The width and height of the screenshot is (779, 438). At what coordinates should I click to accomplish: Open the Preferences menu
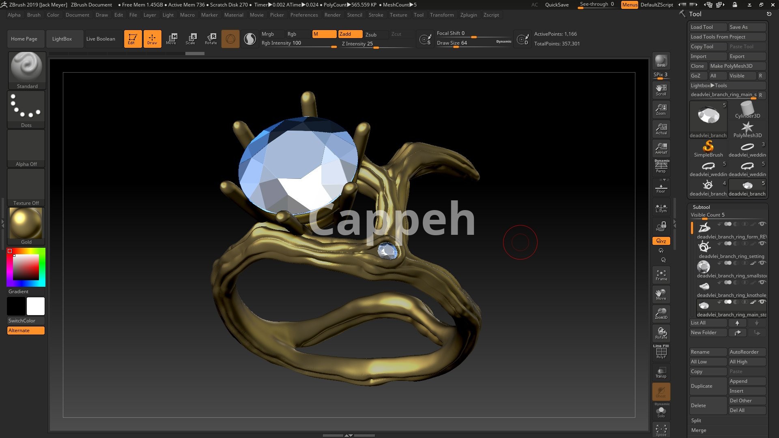pyautogui.click(x=304, y=15)
